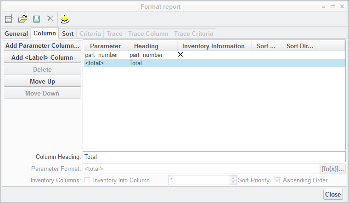The width and height of the screenshot is (349, 203).
Task: Create a new report format
Action: 9,19
